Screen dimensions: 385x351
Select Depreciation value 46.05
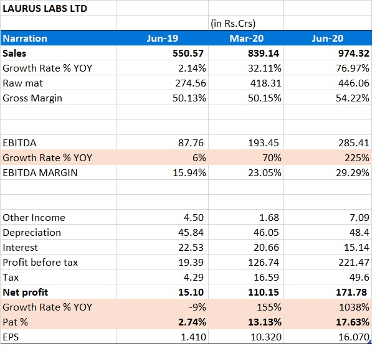(x=246, y=233)
